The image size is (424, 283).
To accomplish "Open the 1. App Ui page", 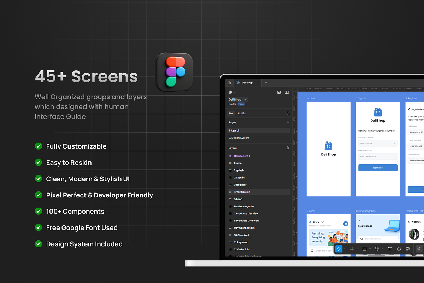I will [x=259, y=131].
